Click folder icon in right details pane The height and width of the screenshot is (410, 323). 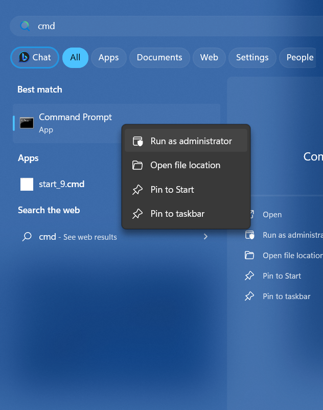coord(249,255)
